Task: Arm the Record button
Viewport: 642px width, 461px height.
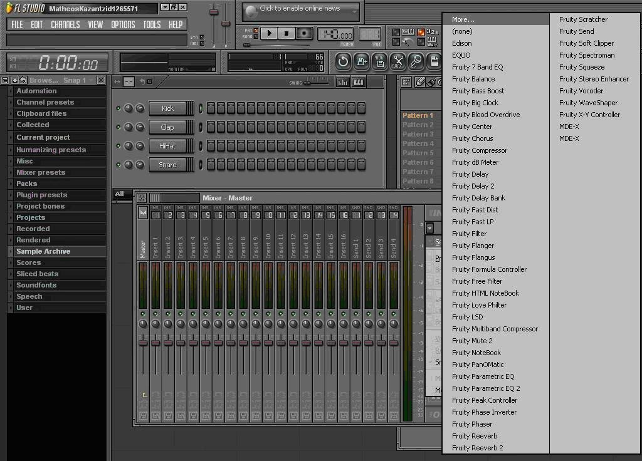Action: pyautogui.click(x=304, y=34)
